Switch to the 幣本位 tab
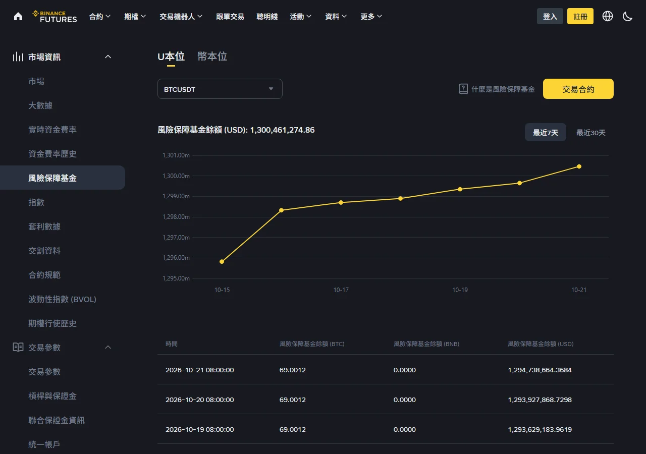Image resolution: width=646 pixels, height=454 pixels. pyautogui.click(x=212, y=56)
